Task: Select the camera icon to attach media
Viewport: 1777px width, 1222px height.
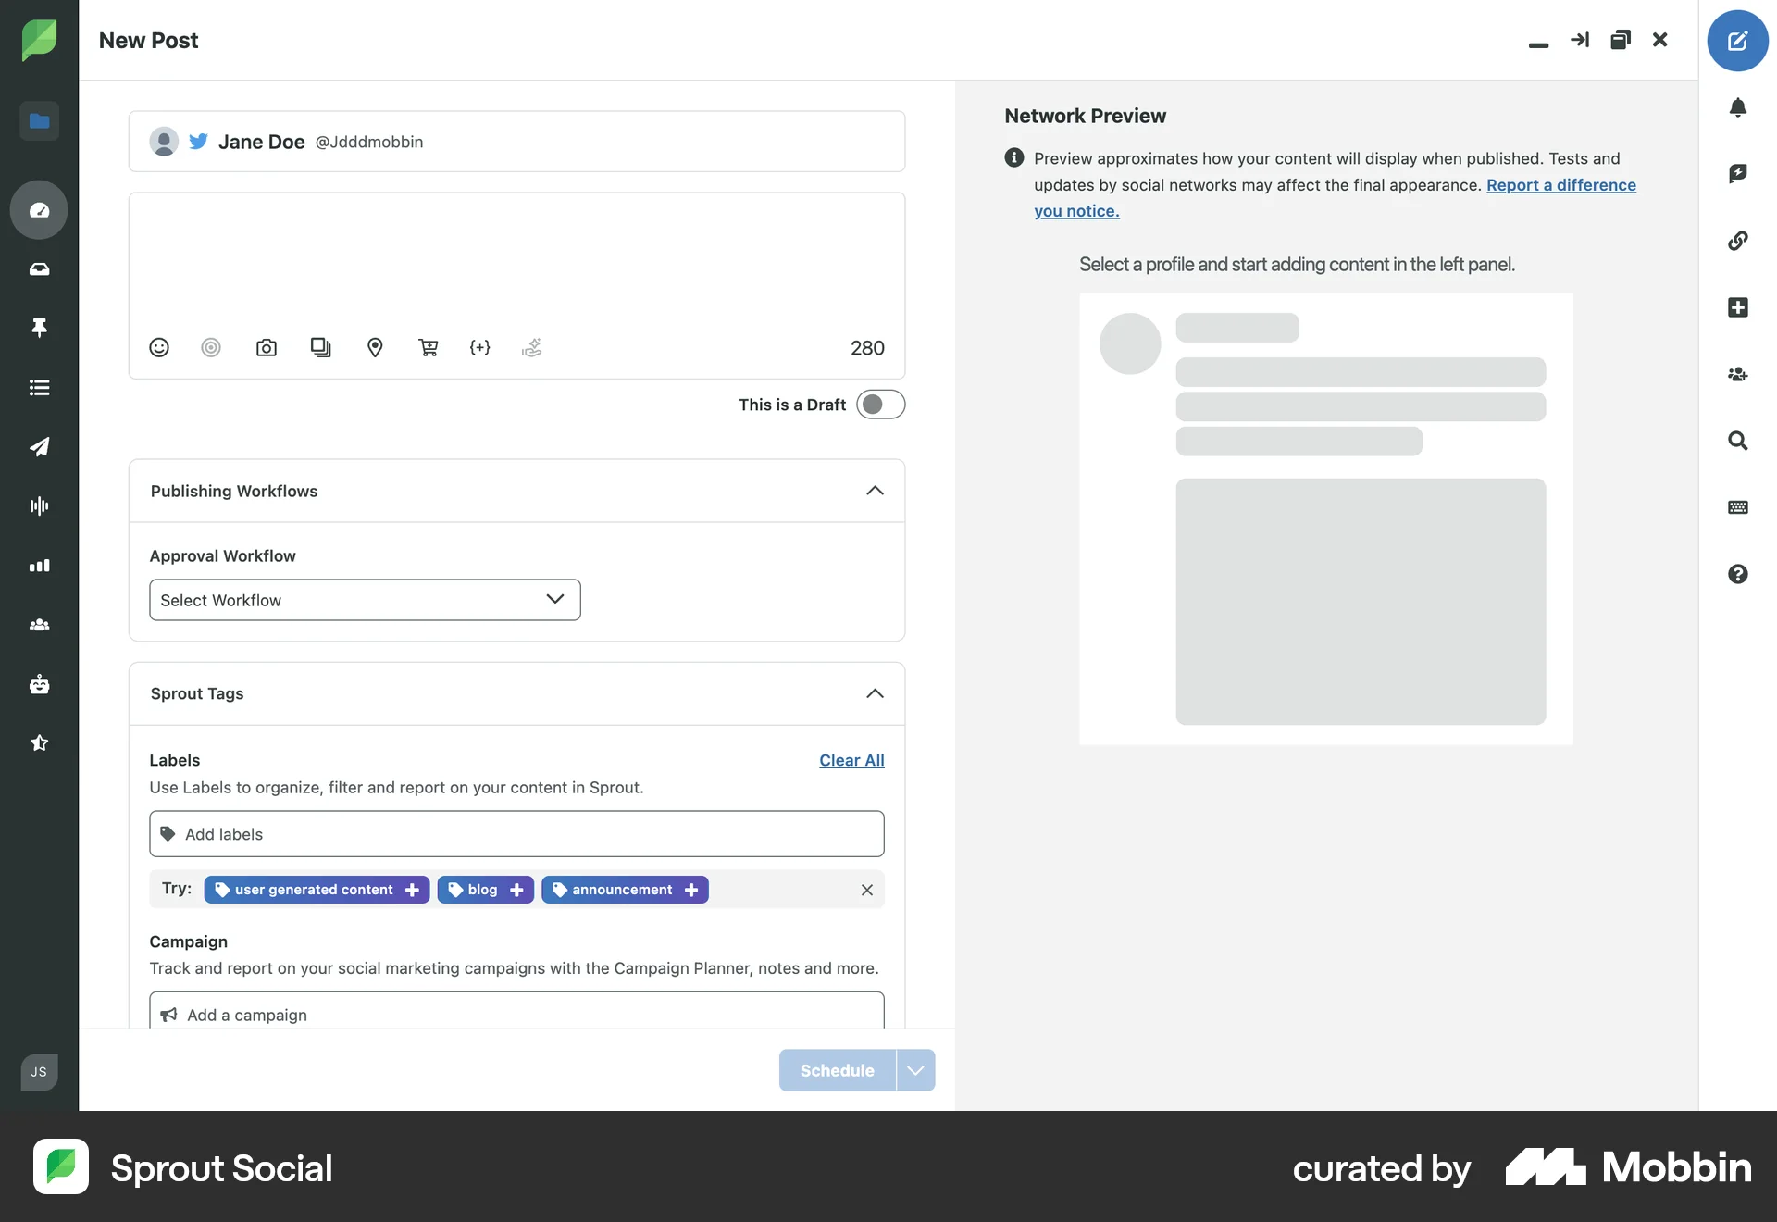Action: point(267,347)
